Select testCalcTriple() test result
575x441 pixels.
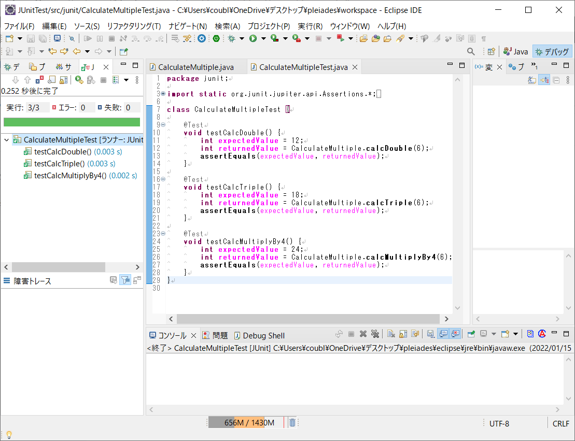(69, 163)
